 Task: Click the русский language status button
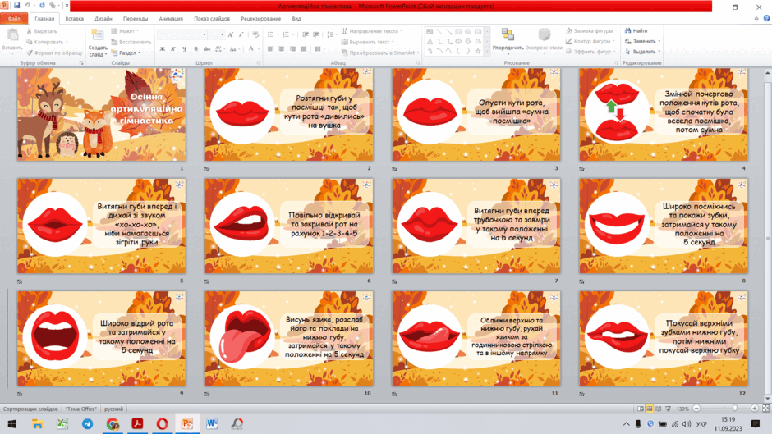coord(113,409)
